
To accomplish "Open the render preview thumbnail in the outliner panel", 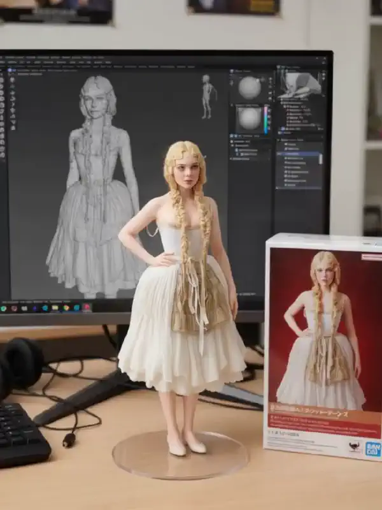I will click(x=301, y=85).
